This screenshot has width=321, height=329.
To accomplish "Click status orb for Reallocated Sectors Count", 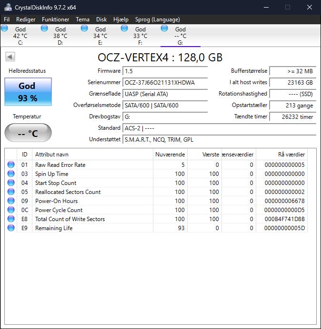I will 11,192.
